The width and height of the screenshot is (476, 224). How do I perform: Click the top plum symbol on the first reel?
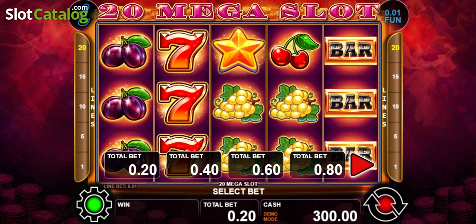point(126,52)
